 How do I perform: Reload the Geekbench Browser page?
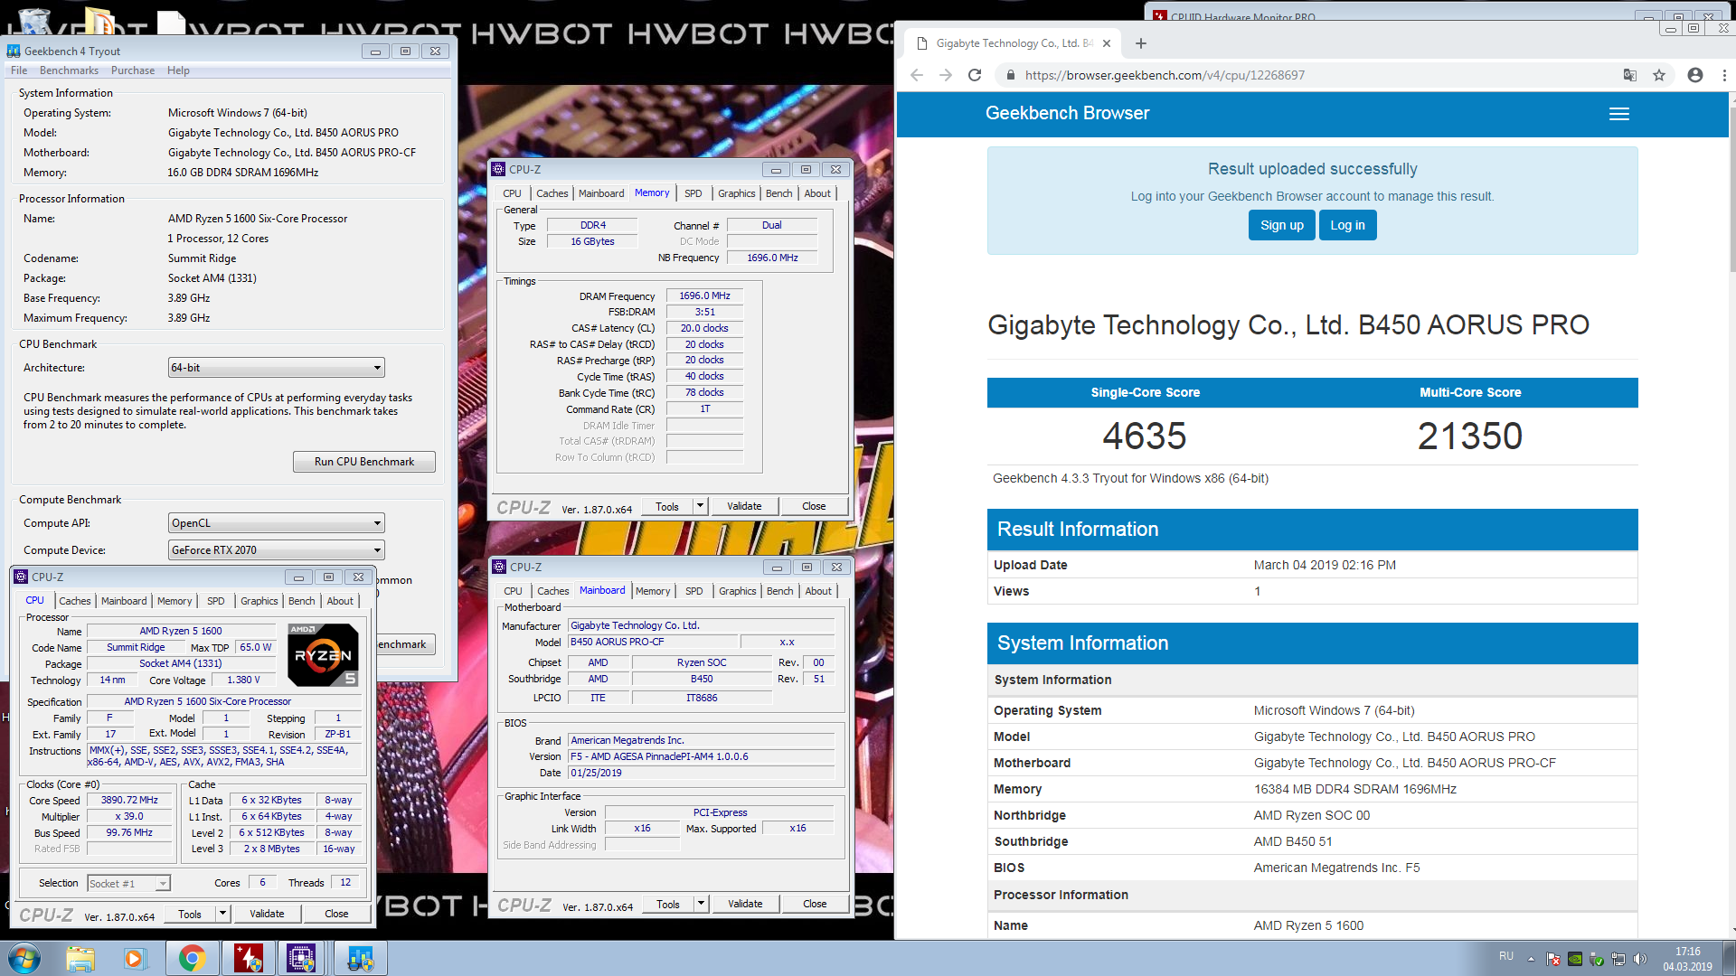[x=975, y=75]
